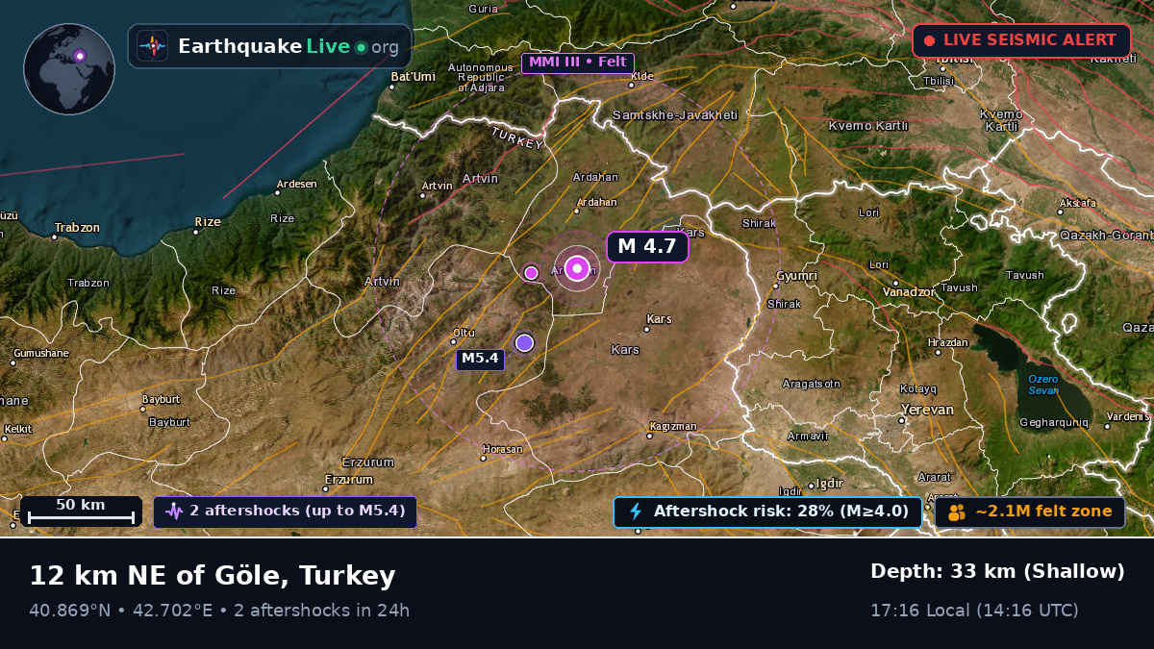This screenshot has height=649, width=1154.
Task: Click the Trabzon city label on the coast
Action: click(77, 228)
